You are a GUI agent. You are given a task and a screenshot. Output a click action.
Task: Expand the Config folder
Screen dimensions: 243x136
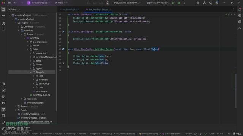(16, 110)
